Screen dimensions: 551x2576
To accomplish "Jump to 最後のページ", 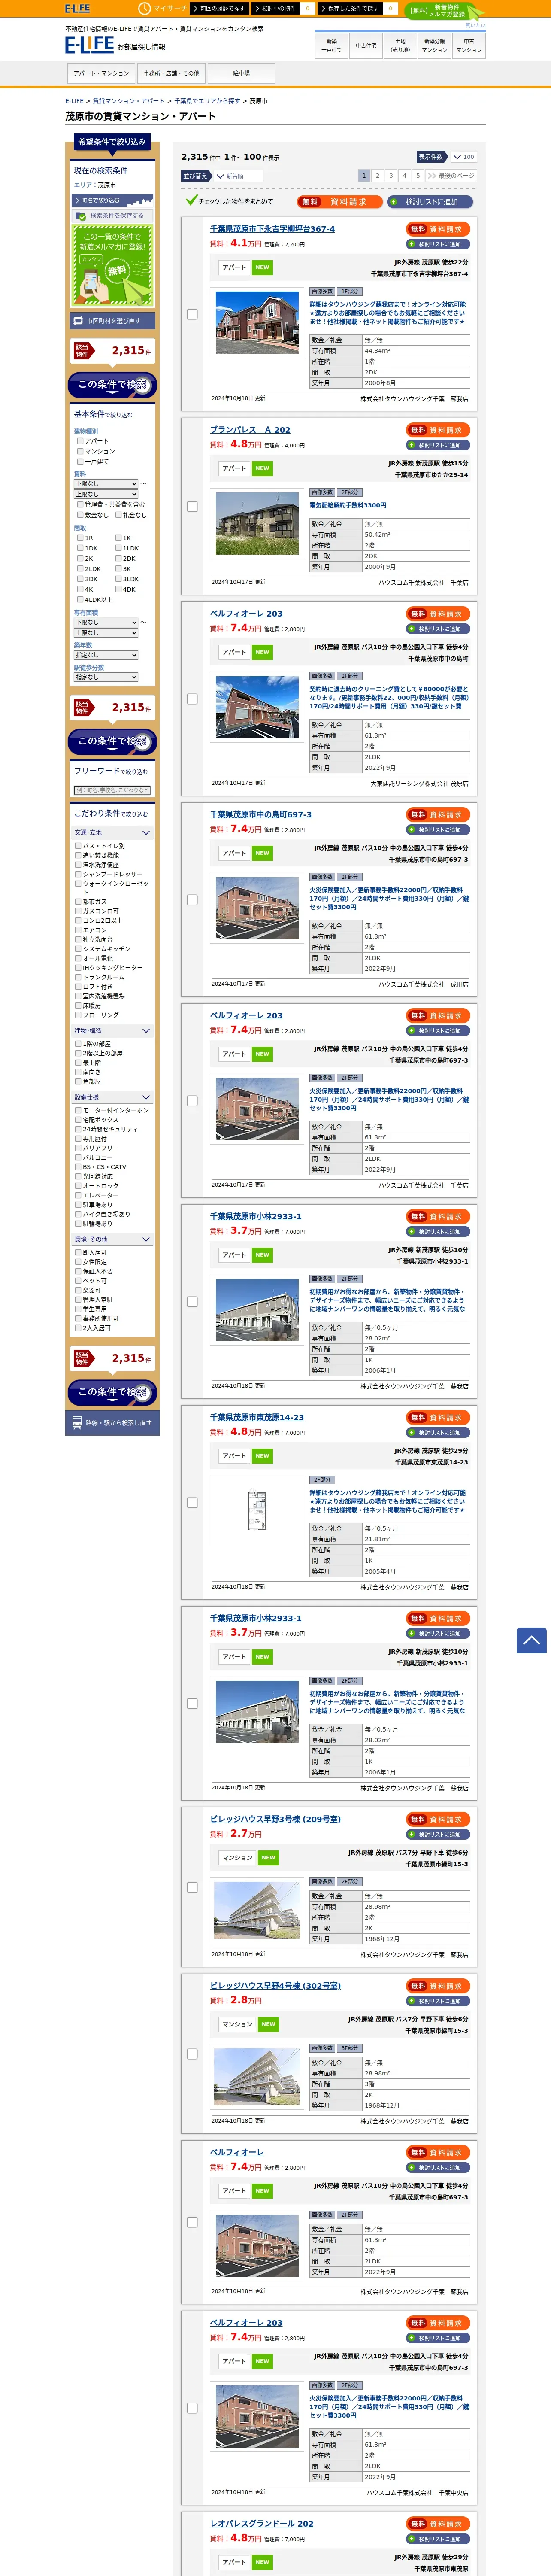I will [451, 175].
